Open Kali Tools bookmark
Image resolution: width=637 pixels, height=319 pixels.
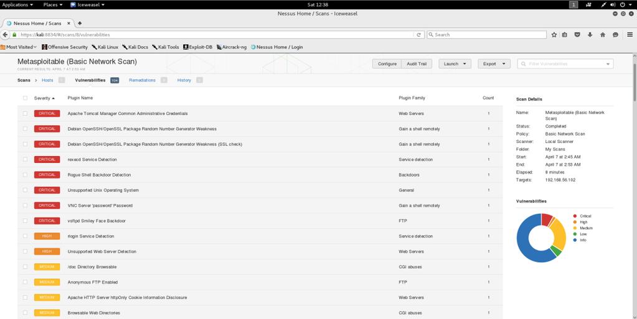(x=166, y=47)
